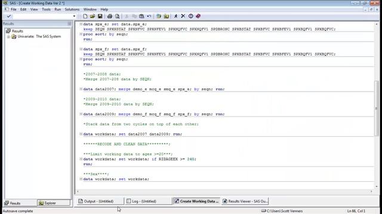This screenshot has width=382, height=214.
Task: Close the Results pane with its X
Action: [69, 24]
